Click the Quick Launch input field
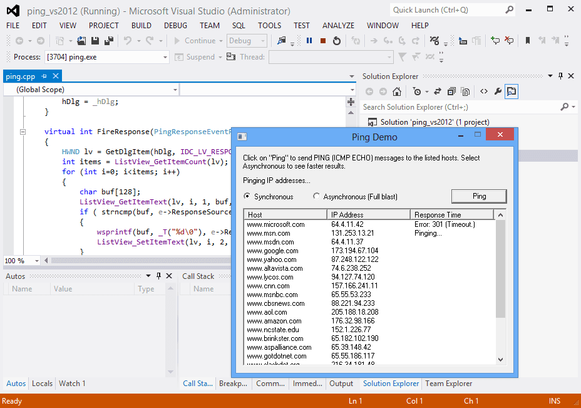 [446, 9]
